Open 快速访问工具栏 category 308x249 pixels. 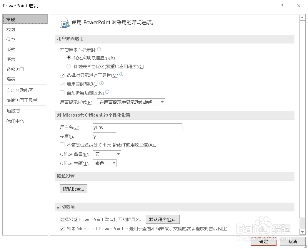tap(25, 100)
